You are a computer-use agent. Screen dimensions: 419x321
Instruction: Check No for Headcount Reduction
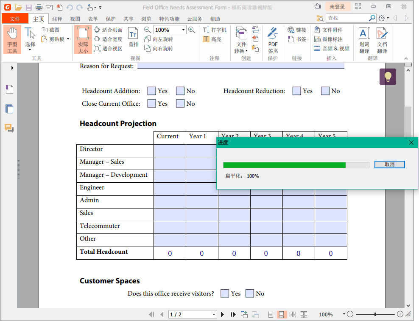coord(325,91)
